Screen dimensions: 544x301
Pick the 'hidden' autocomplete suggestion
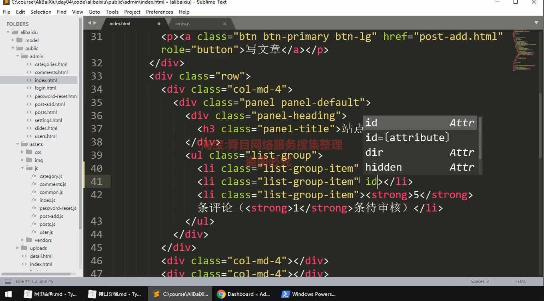tap(420, 167)
